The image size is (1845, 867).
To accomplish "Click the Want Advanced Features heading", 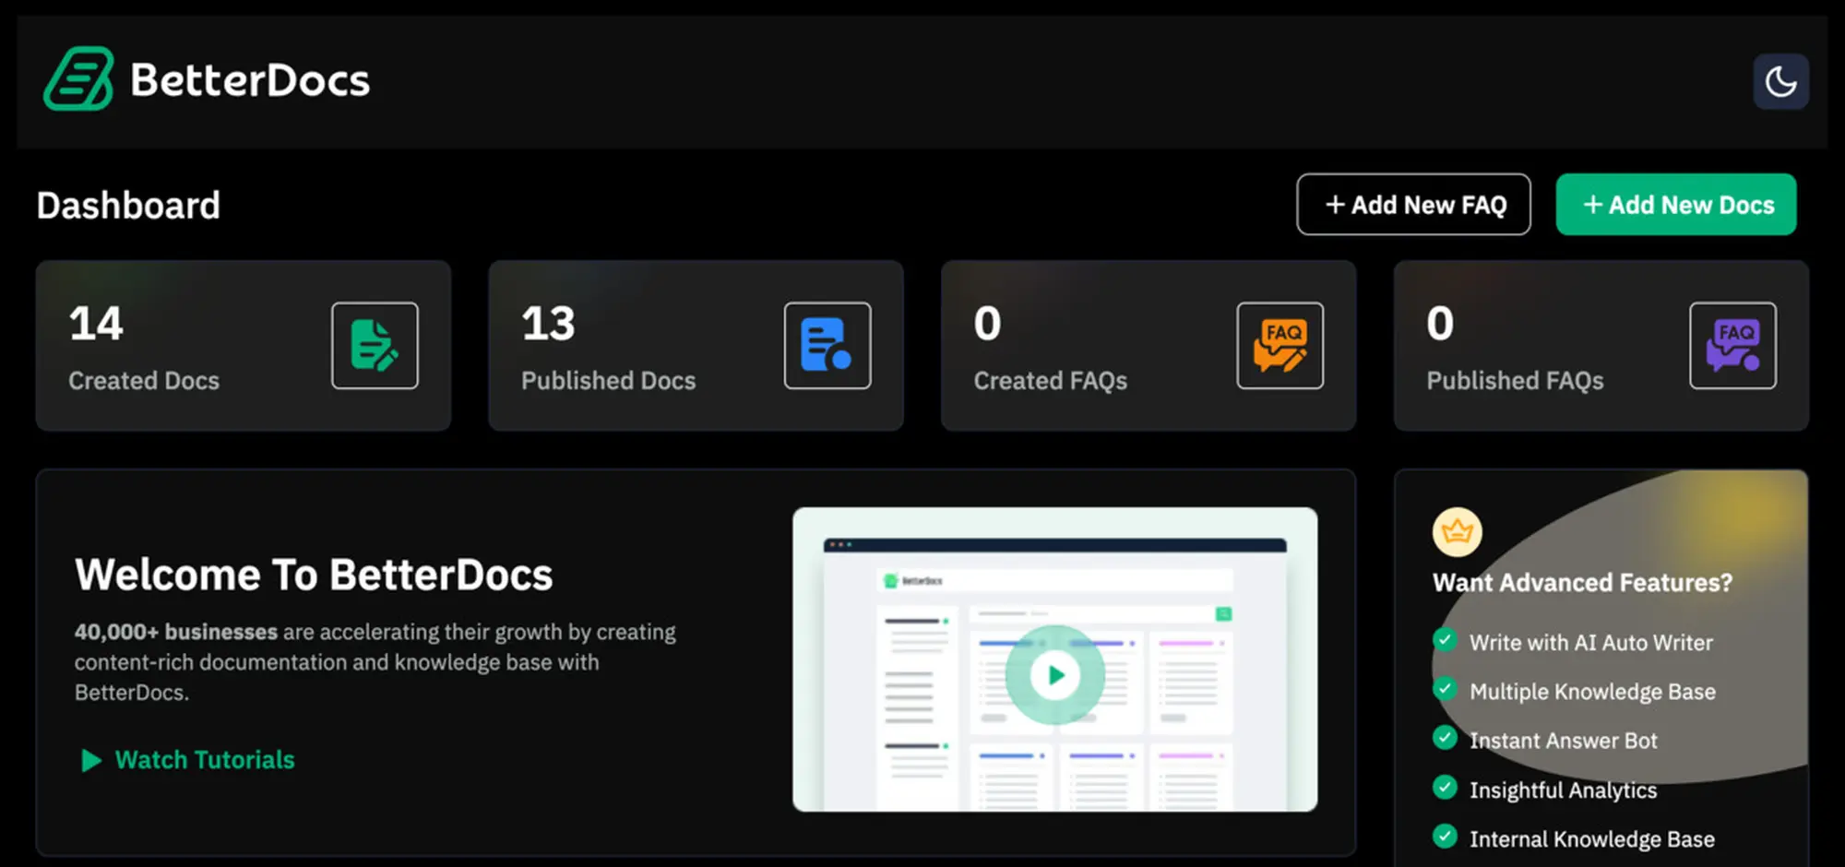I will (x=1582, y=583).
